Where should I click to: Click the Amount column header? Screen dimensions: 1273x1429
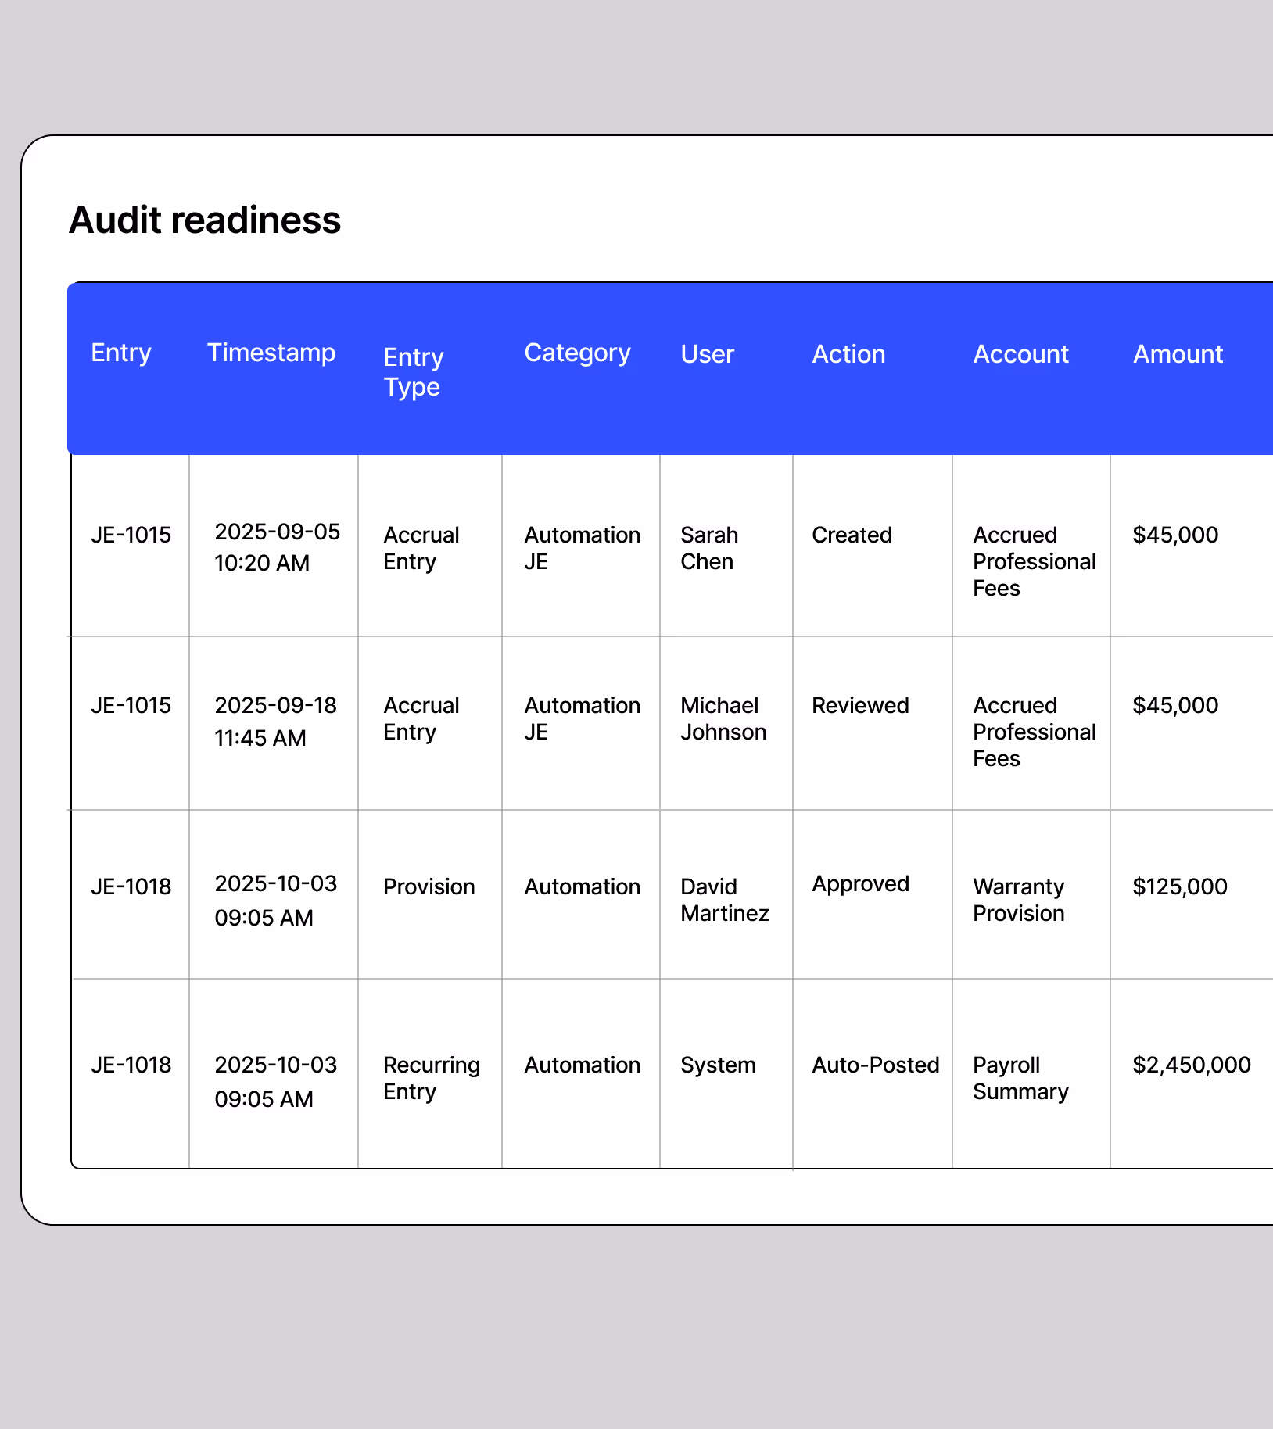(1178, 354)
